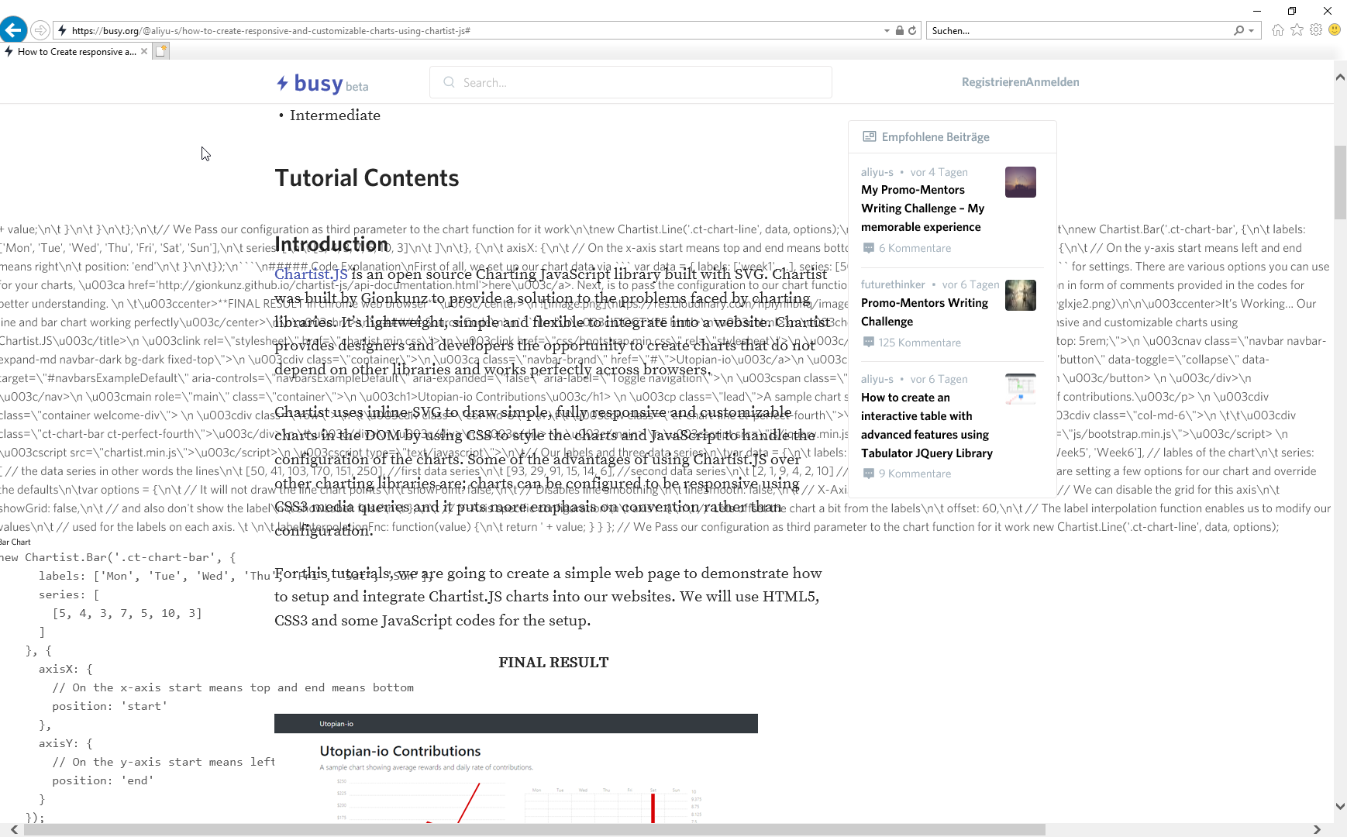1347x837 pixels.
Task: Open 'How to create an interactive table' post
Action: (x=927, y=425)
